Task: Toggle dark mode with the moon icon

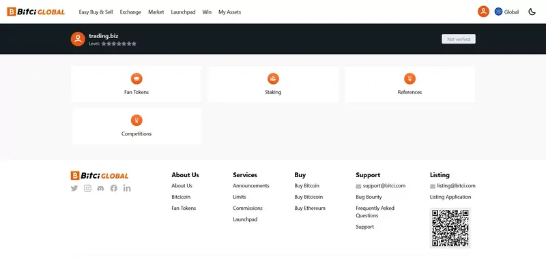Action: tap(532, 12)
